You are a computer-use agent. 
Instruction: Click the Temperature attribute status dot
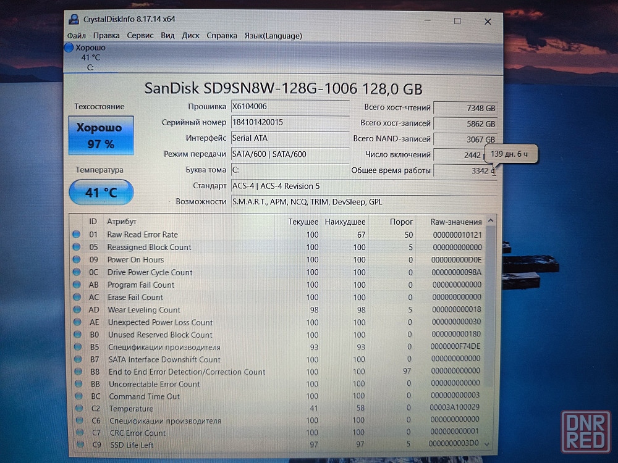[79, 408]
